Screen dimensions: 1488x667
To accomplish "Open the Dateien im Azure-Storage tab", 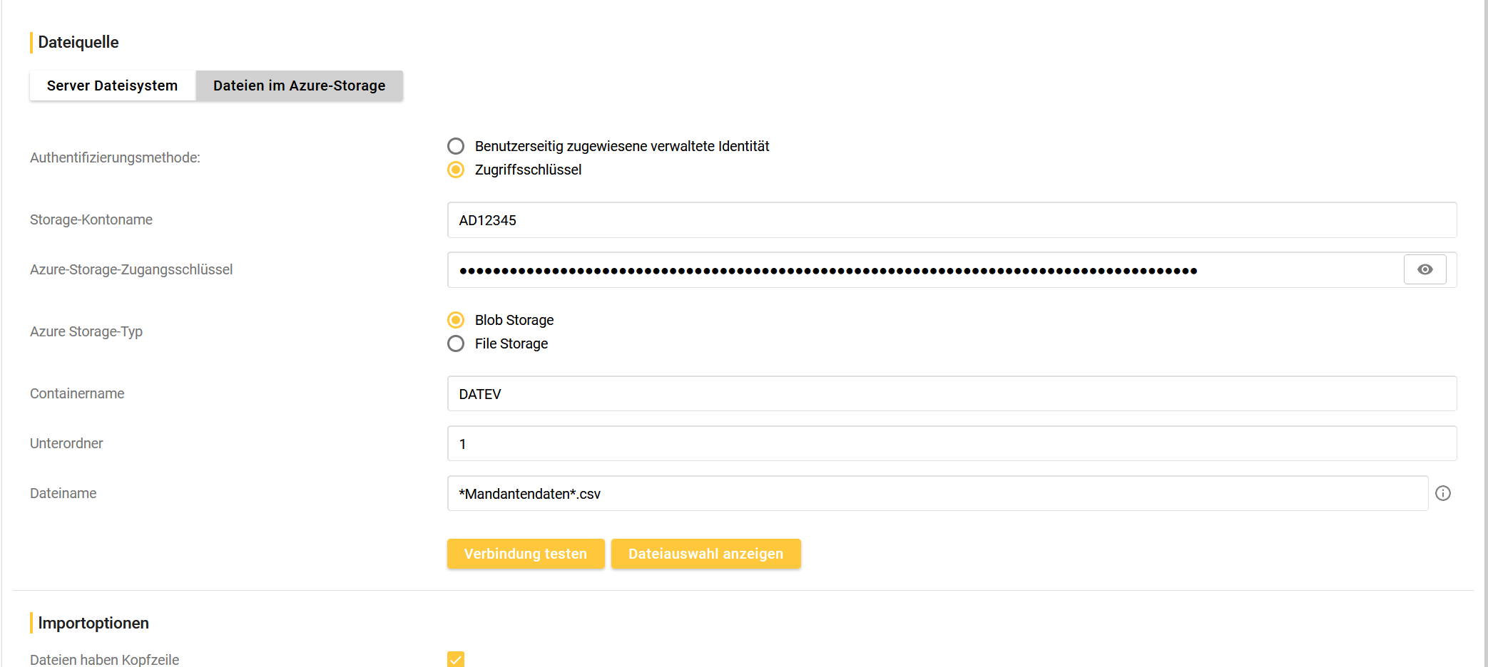I will click(299, 86).
